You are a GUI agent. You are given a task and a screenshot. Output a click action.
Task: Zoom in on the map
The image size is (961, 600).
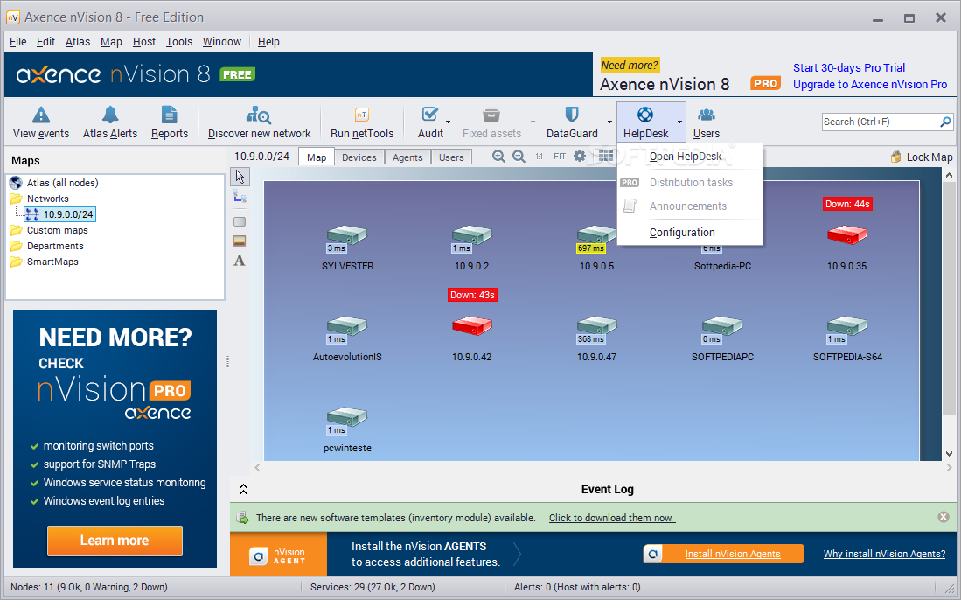499,157
